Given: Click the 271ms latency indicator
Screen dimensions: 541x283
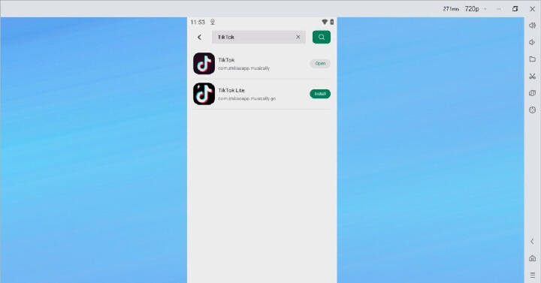Looking at the screenshot, I should point(451,9).
